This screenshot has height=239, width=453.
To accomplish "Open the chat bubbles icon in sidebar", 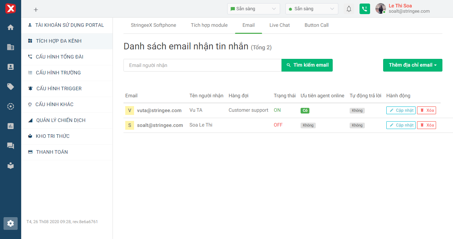I will [11, 146].
